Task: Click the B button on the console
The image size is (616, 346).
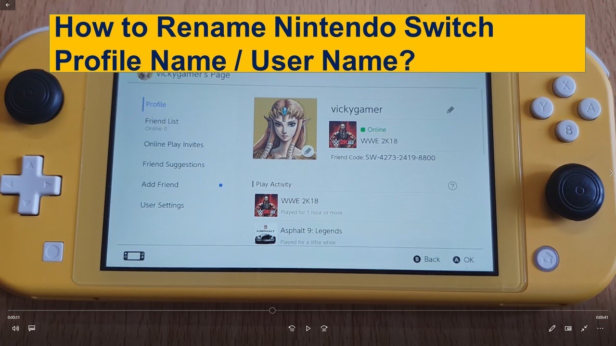Action: (x=567, y=131)
